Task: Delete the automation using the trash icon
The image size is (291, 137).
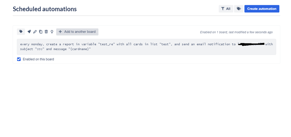Action: [46, 32]
